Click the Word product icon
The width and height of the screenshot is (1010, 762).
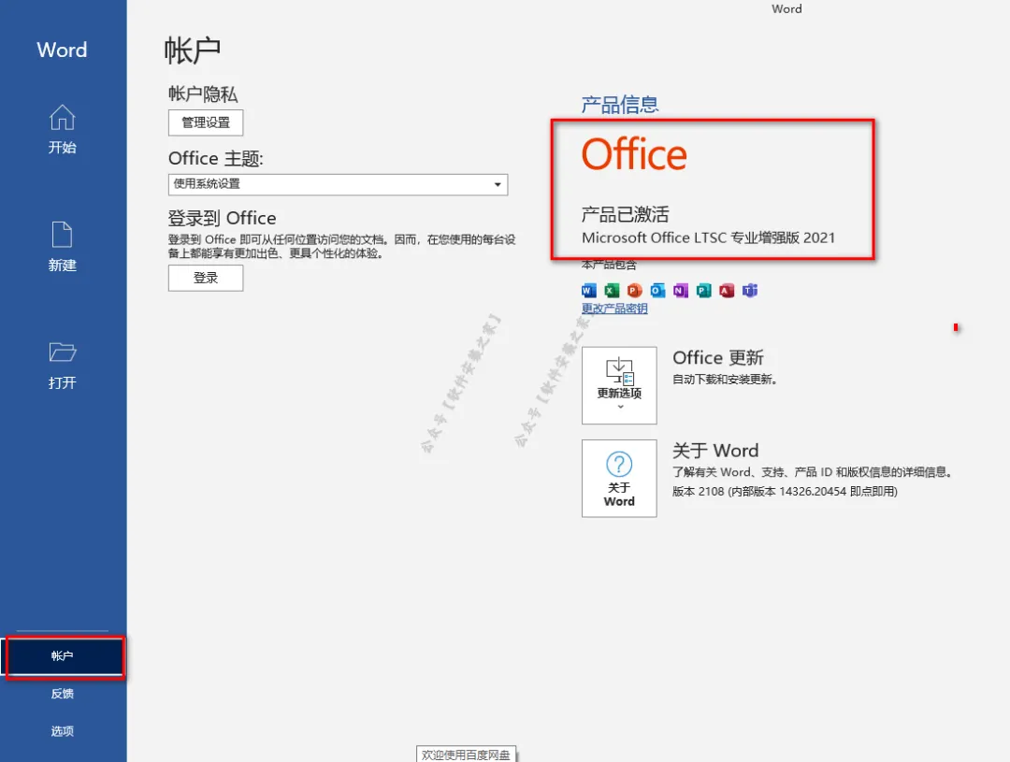[x=589, y=291]
